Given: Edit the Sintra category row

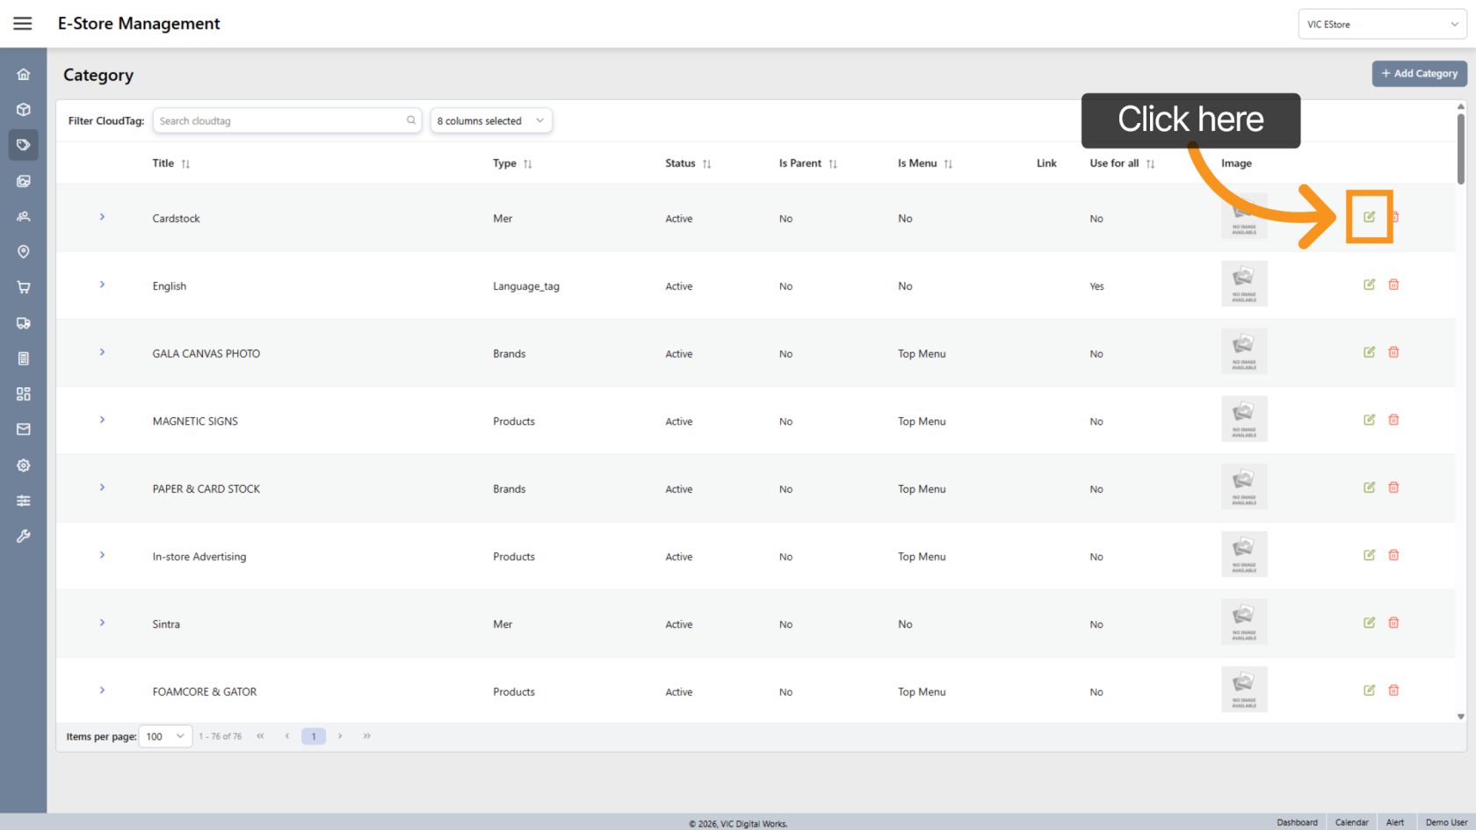Looking at the screenshot, I should [1369, 623].
